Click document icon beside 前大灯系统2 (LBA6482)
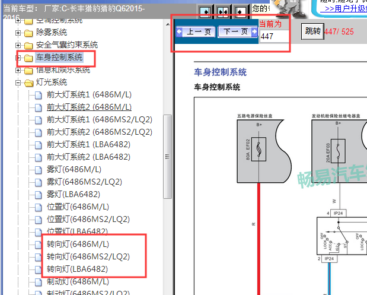 tap(38, 157)
